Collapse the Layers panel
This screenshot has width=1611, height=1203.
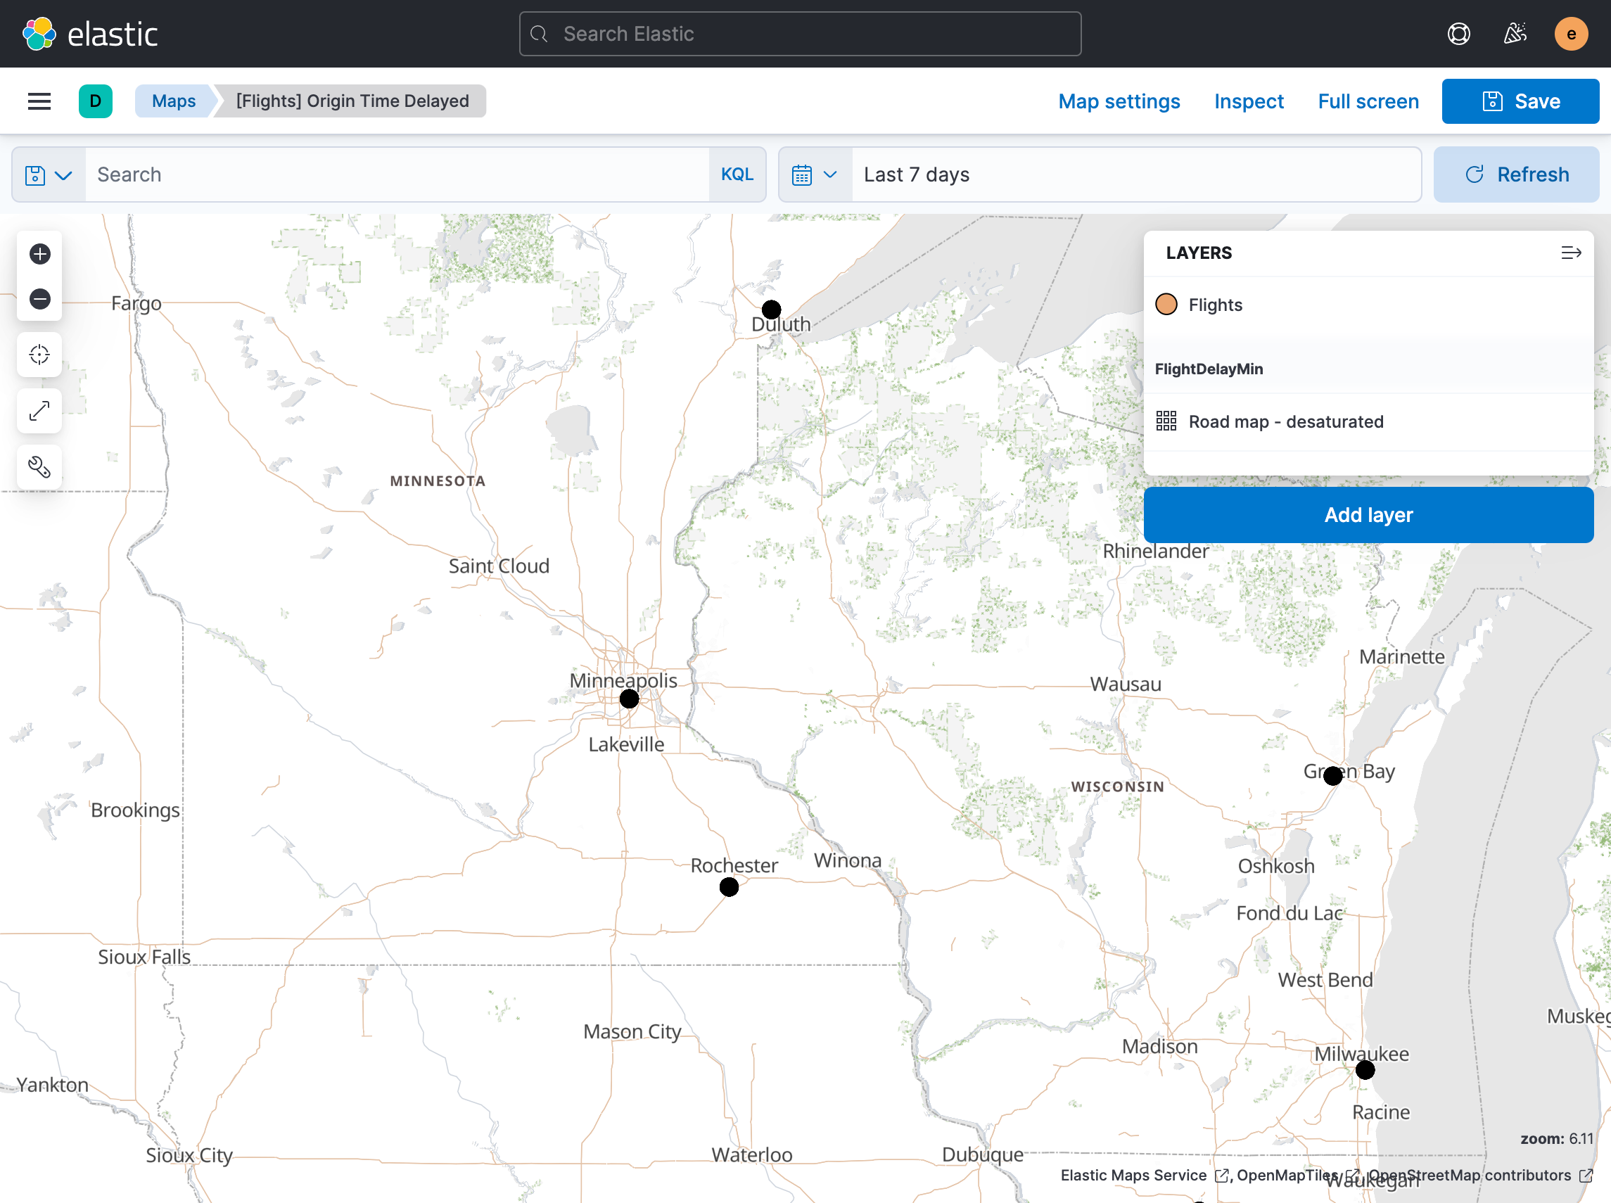pyautogui.click(x=1571, y=253)
